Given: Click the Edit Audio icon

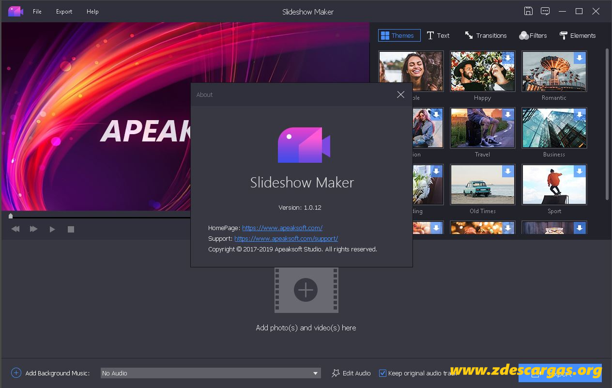Looking at the screenshot, I should tap(336, 373).
